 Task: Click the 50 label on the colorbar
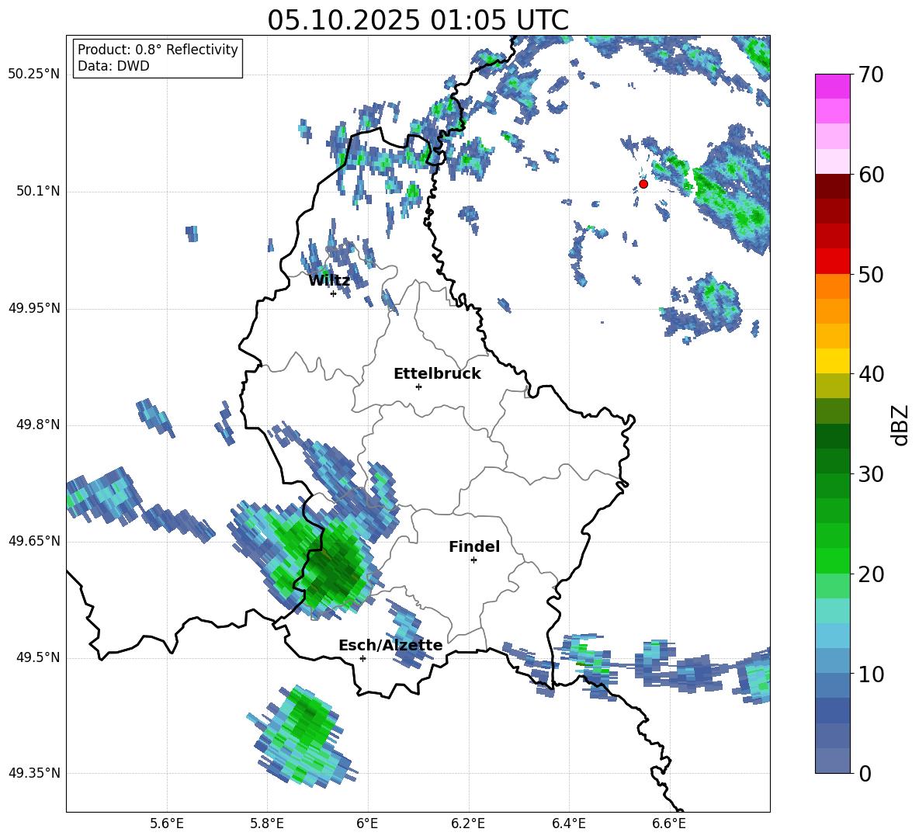coord(871,275)
